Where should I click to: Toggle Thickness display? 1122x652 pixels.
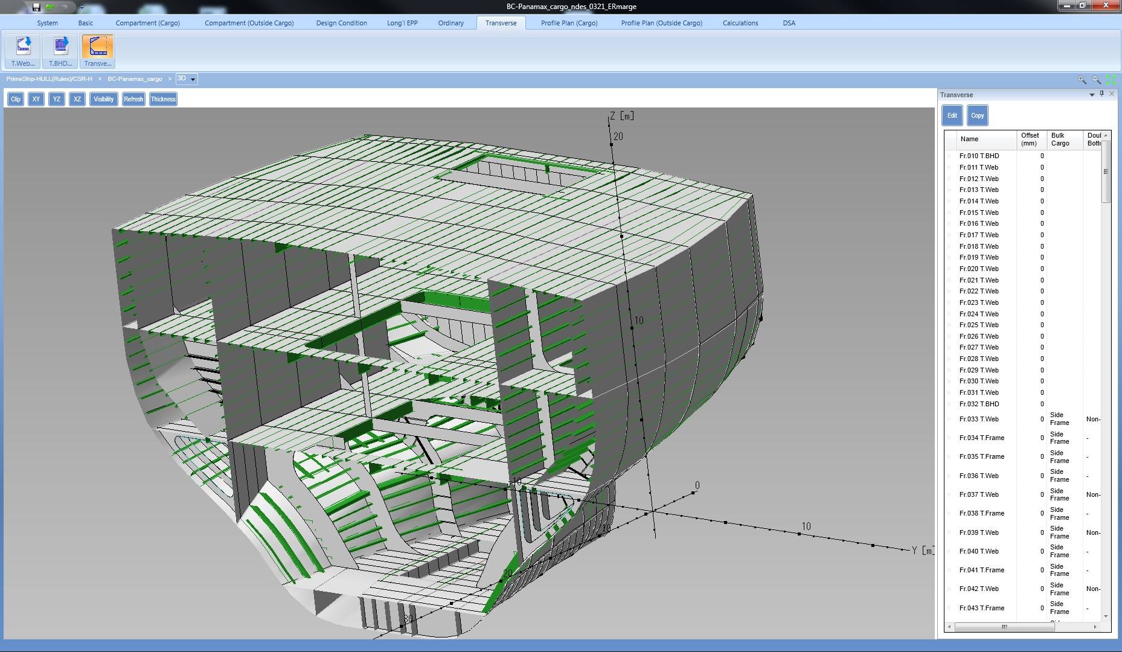[x=163, y=99]
